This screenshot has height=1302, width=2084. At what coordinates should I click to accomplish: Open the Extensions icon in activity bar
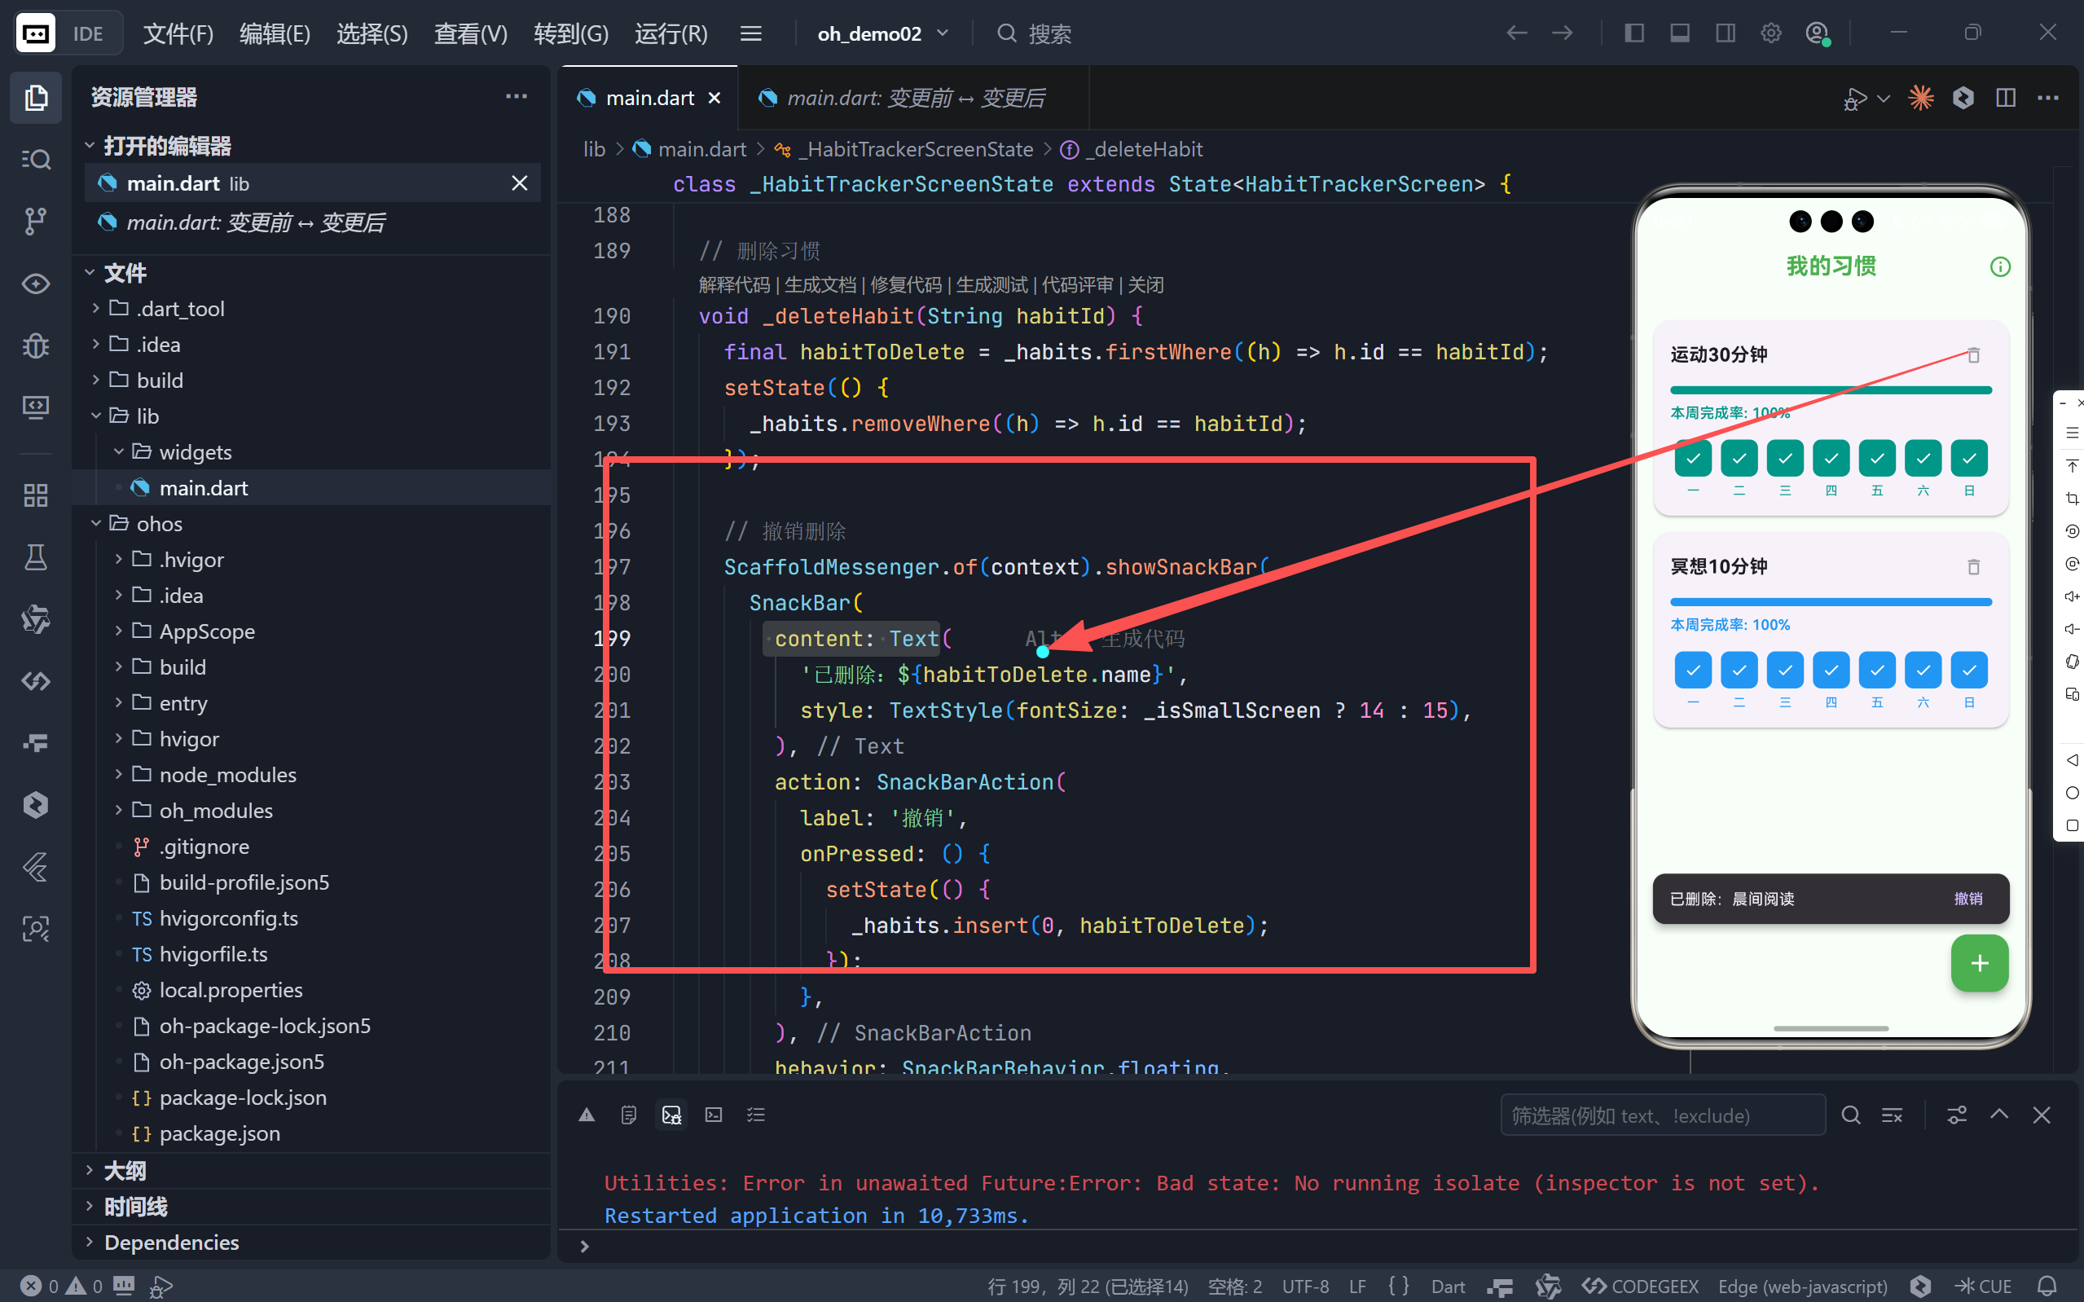pyautogui.click(x=35, y=495)
